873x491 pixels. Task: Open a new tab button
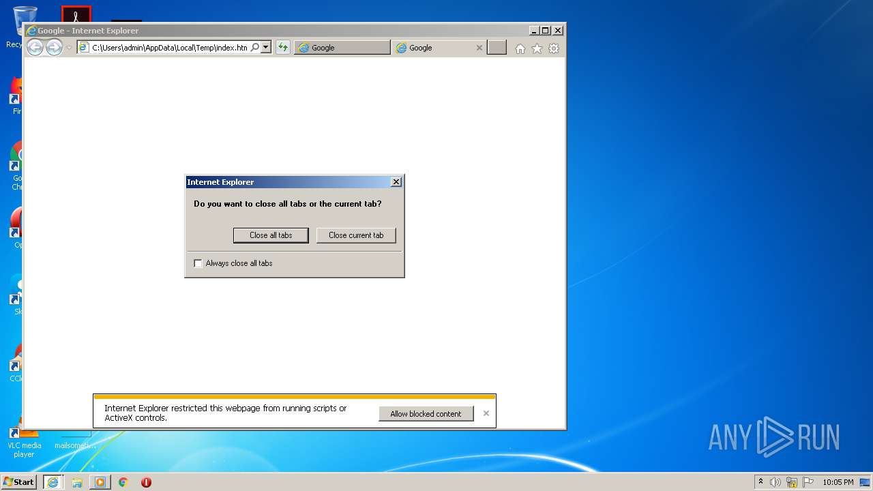click(x=497, y=48)
